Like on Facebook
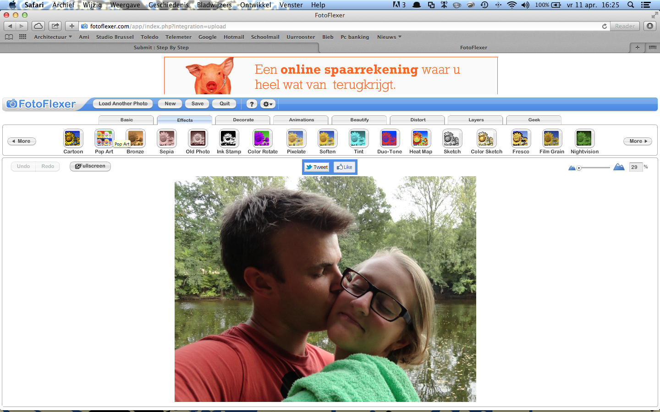 pyautogui.click(x=344, y=167)
